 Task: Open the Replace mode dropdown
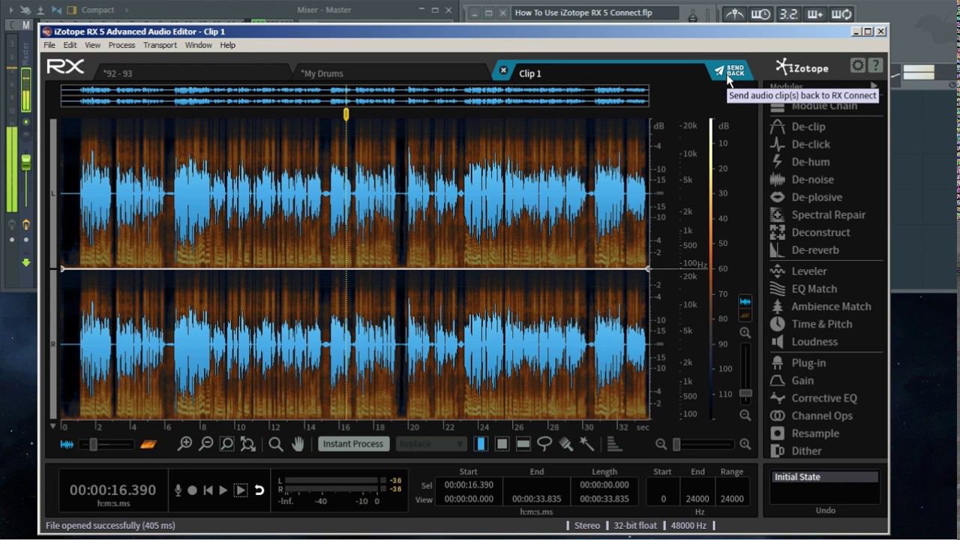(x=431, y=444)
